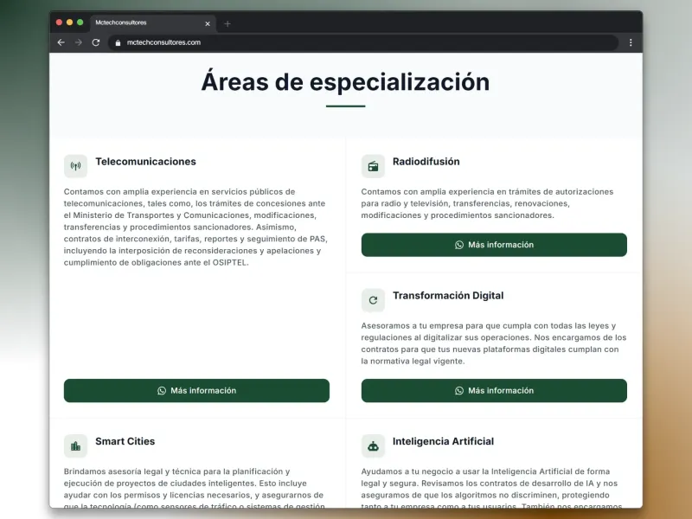
Task: Click the forward navigation arrow
Action: [x=78, y=42]
